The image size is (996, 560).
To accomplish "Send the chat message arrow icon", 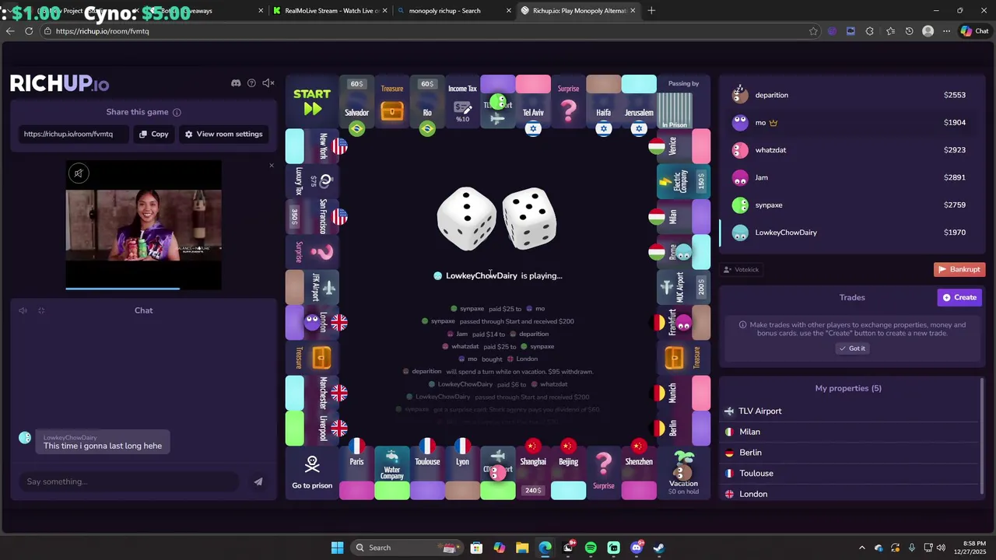I will click(x=258, y=481).
